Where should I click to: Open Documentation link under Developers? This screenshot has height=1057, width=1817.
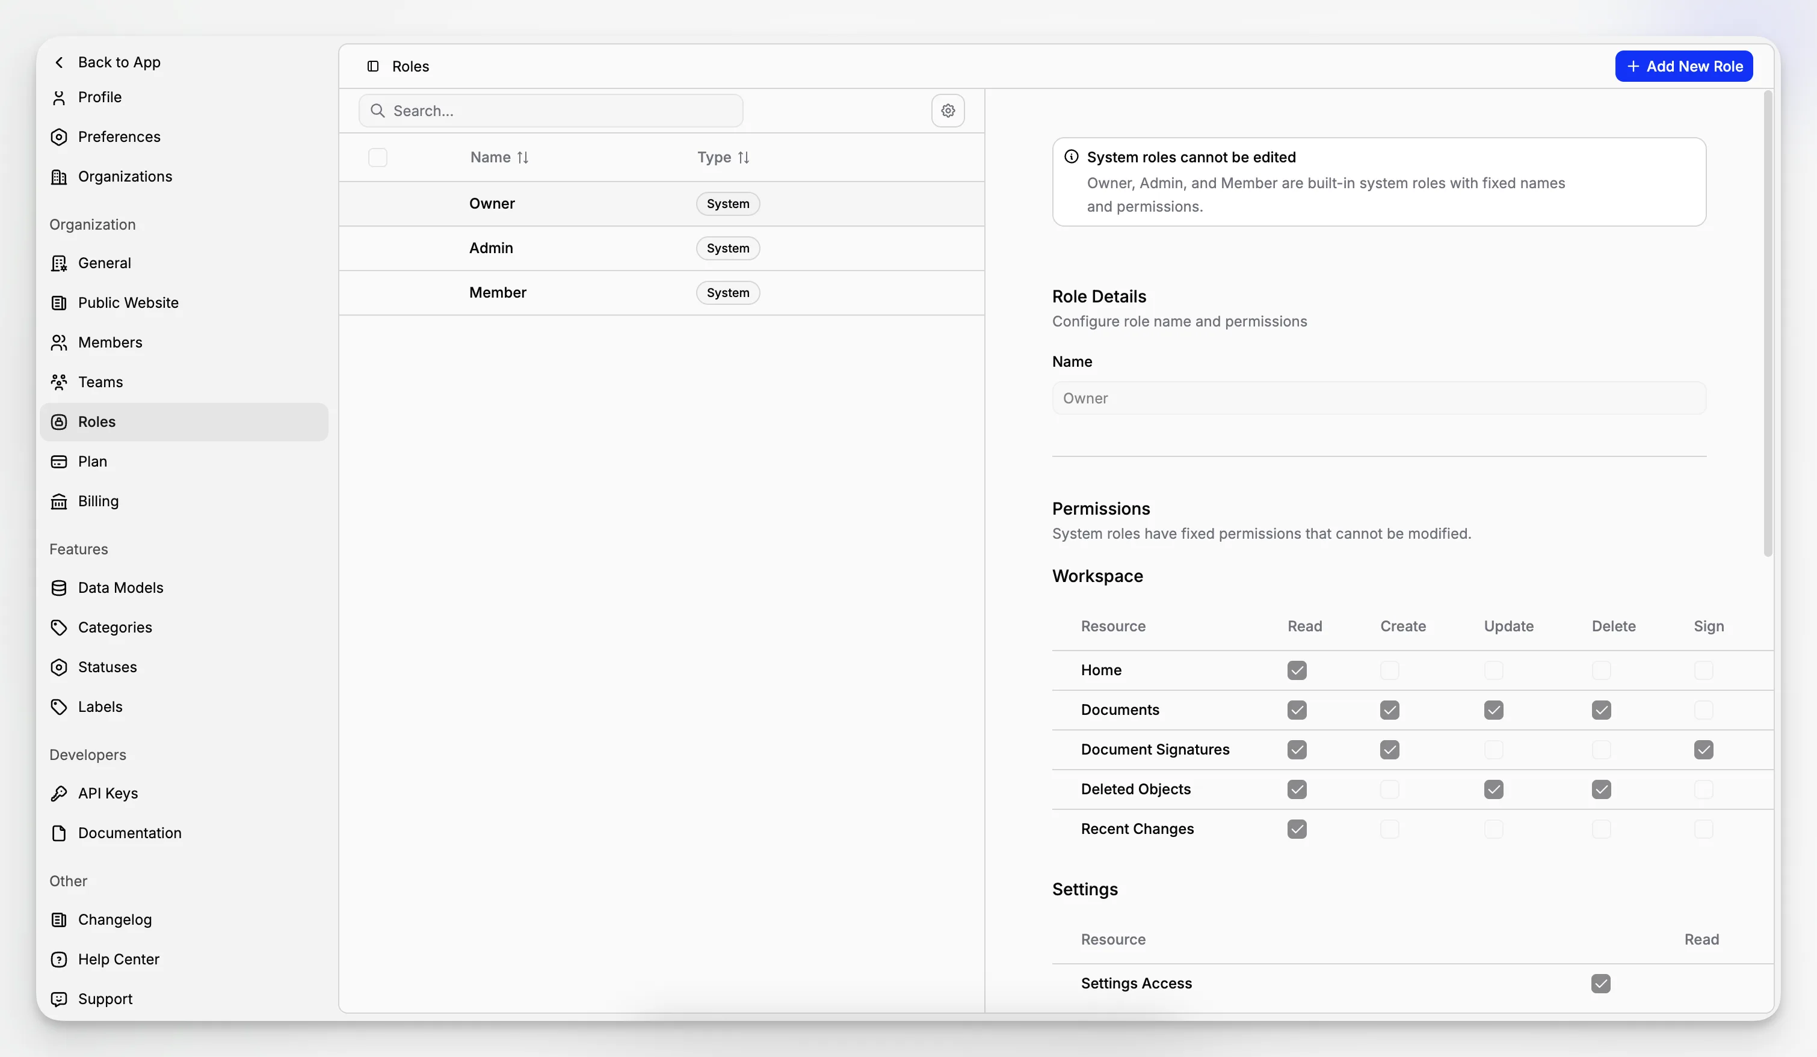click(x=184, y=833)
